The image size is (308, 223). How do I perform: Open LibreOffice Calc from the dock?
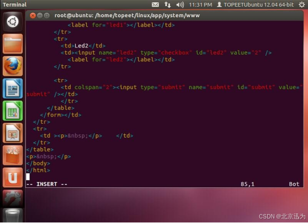pyautogui.click(x=13, y=111)
